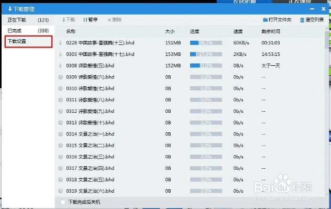Viewport: 331px width, 209px height.
Task: Select file 0314 文景之治(一).bhd
Action: point(90,134)
